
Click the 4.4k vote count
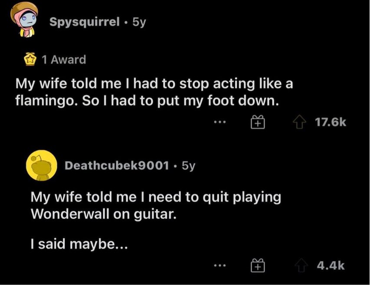click(331, 266)
